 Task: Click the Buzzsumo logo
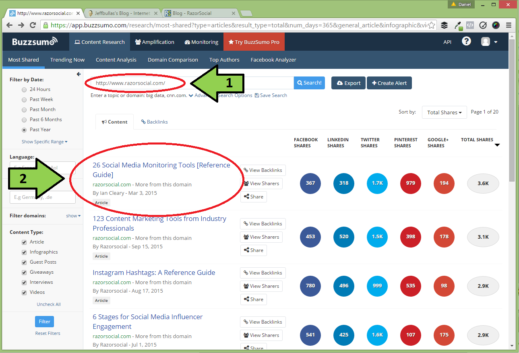(35, 42)
